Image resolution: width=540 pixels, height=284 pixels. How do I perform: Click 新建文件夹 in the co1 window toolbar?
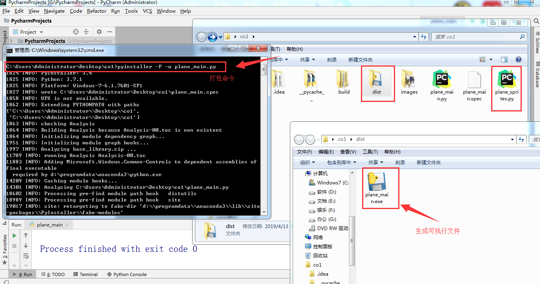(x=361, y=59)
